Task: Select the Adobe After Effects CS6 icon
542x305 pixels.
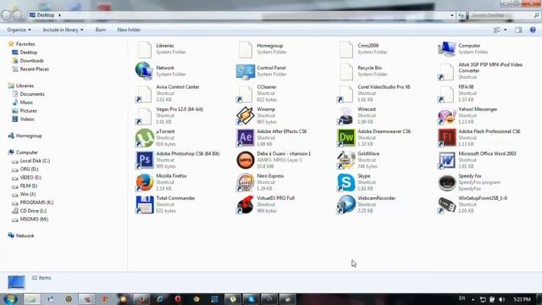Action: (x=245, y=137)
